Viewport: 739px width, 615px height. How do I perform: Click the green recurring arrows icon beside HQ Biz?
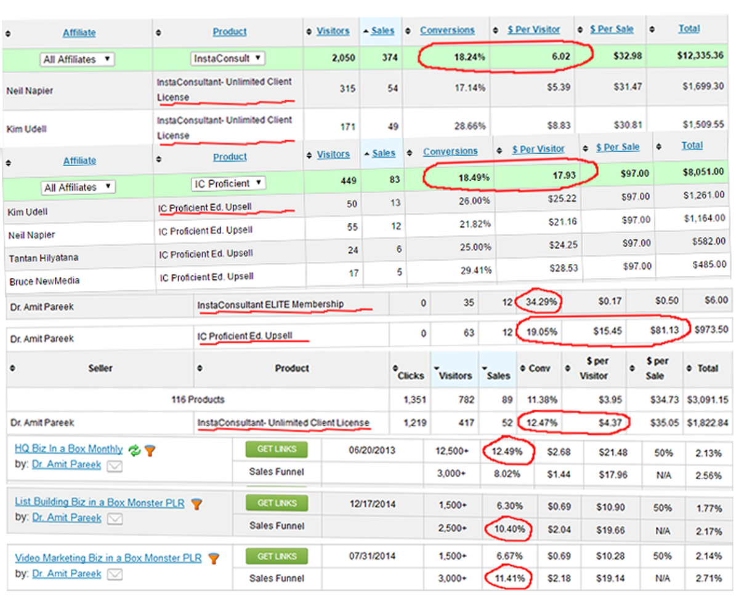tap(134, 451)
